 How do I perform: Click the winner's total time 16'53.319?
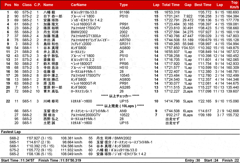172,12
